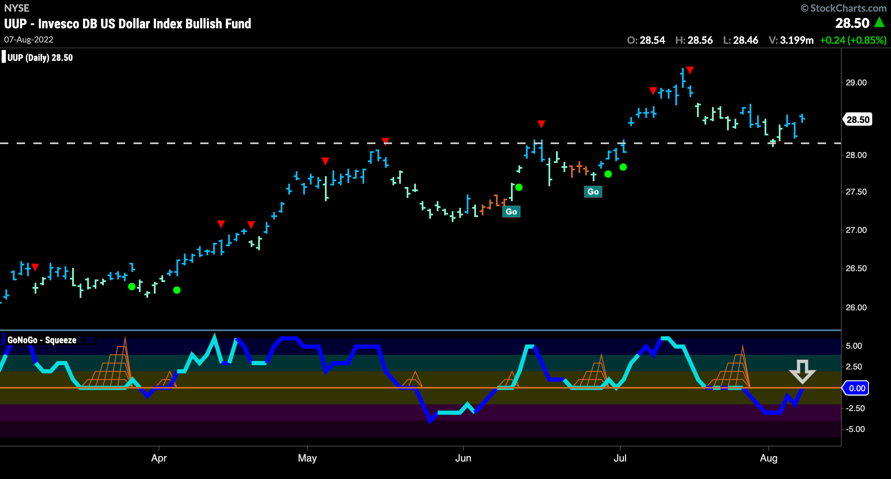Click the green dot in late March

point(132,287)
